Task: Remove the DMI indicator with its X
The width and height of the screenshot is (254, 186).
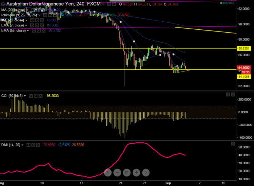Action: pyautogui.click(x=38, y=145)
